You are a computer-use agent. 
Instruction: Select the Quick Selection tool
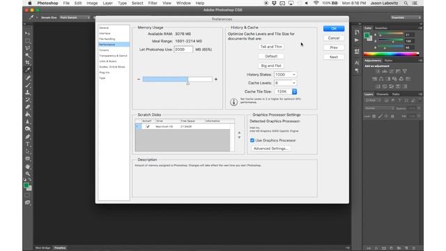click(x=28, y=55)
